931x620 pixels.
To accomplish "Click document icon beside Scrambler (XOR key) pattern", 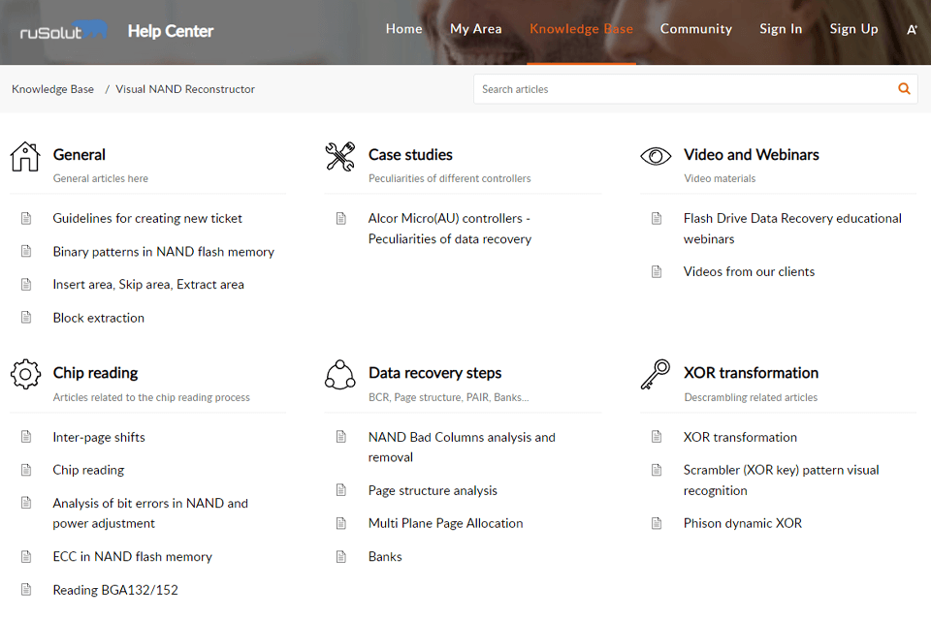I will coord(657,470).
